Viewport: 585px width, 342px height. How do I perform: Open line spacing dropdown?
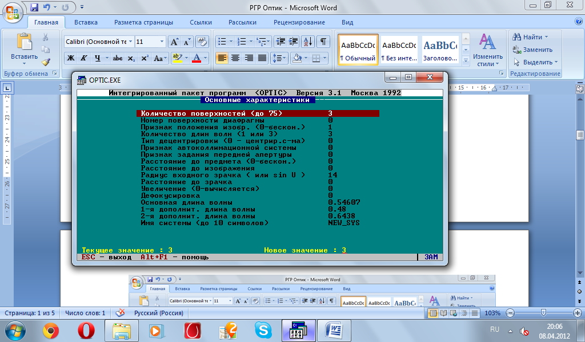coord(279,58)
